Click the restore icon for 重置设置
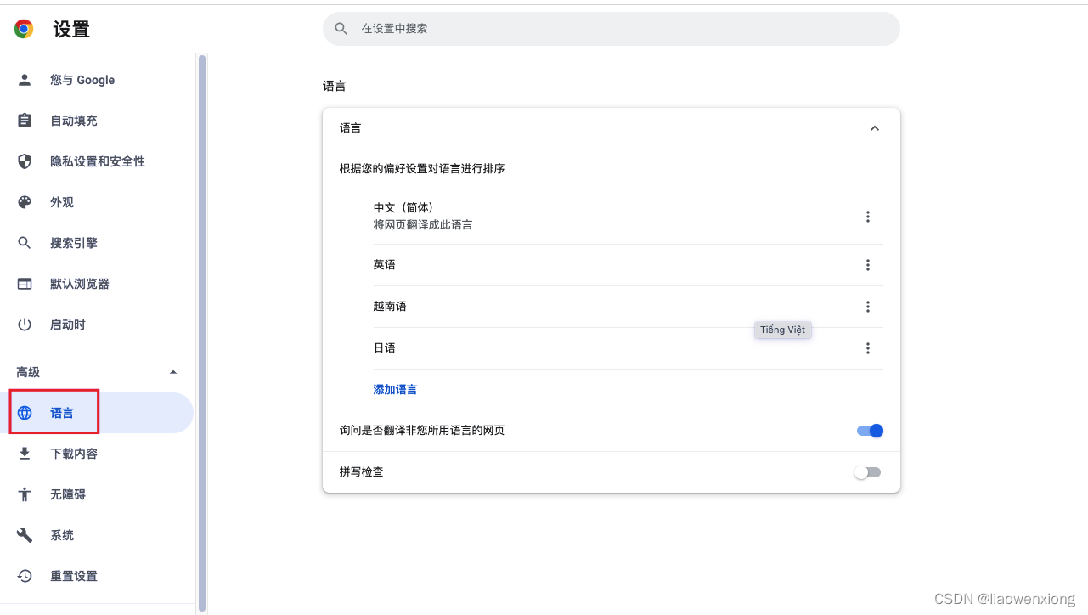1088x615 pixels. click(x=25, y=576)
